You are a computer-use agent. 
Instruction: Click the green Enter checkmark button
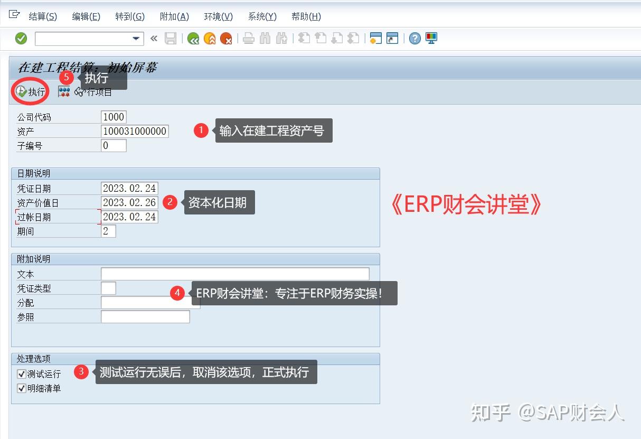[x=20, y=38]
